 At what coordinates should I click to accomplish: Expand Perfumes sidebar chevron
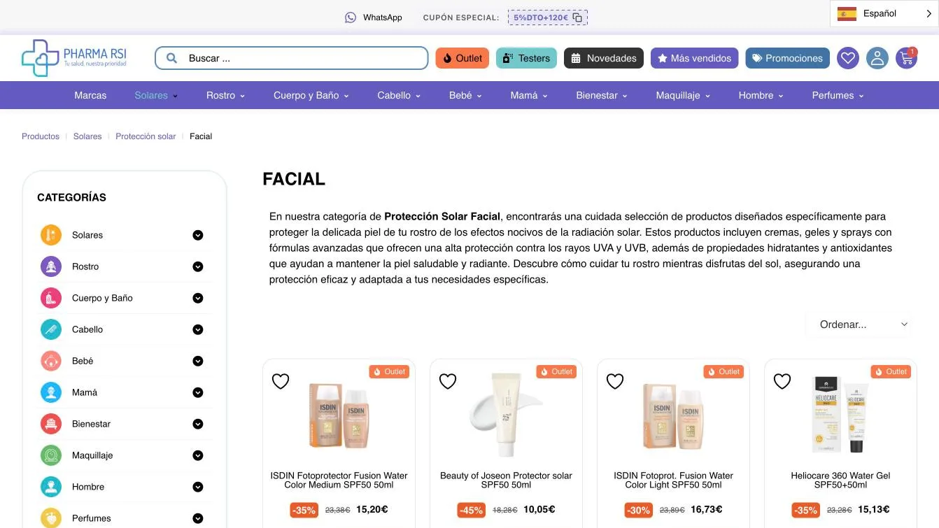198,518
